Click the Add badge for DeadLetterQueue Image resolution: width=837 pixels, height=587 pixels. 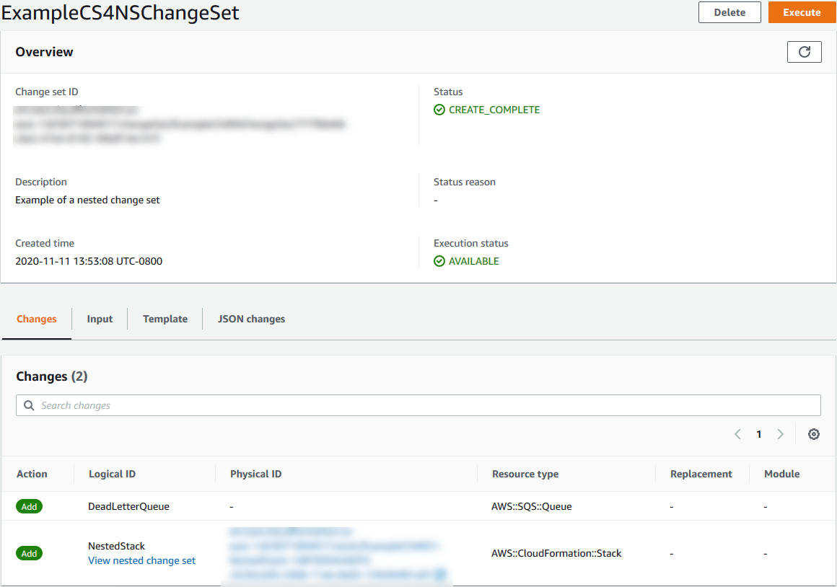[29, 506]
